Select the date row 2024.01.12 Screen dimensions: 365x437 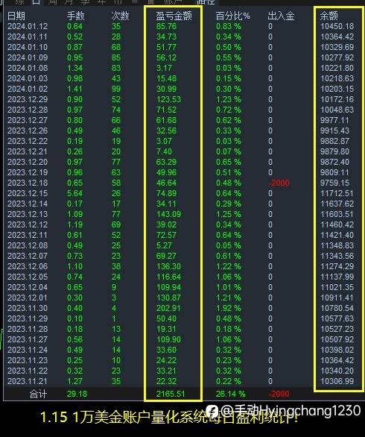click(x=28, y=27)
